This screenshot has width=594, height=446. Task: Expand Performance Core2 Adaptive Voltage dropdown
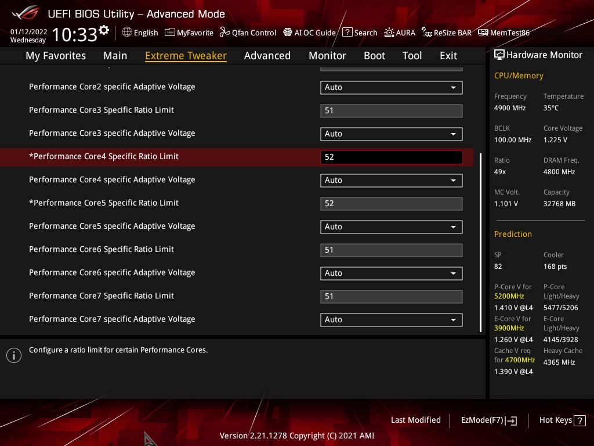click(453, 88)
